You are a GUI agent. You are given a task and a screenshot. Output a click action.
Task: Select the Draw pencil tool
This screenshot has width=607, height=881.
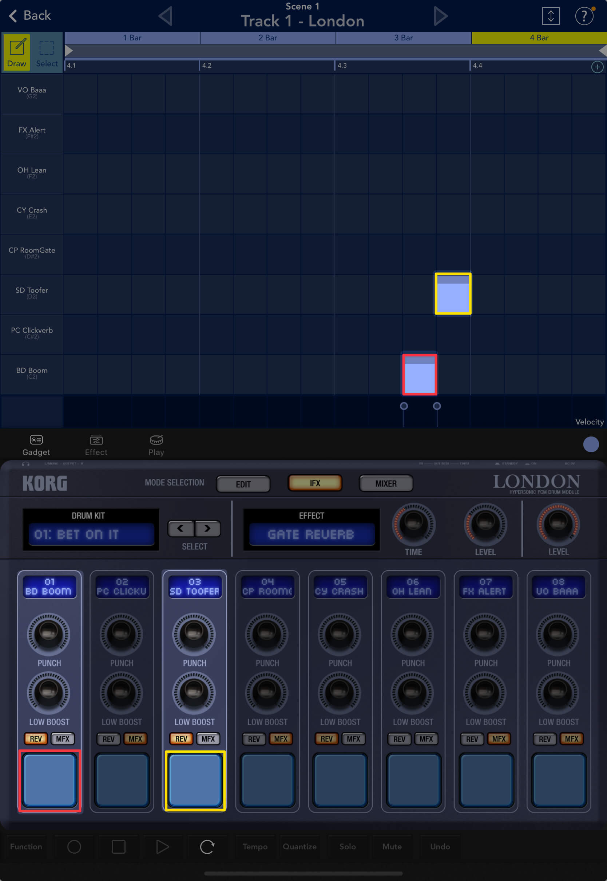tap(17, 52)
